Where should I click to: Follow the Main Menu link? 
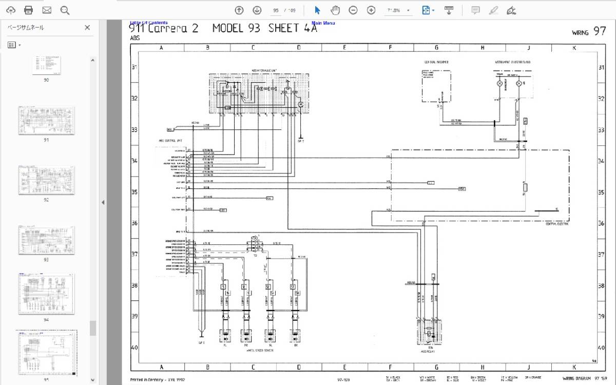[323, 23]
